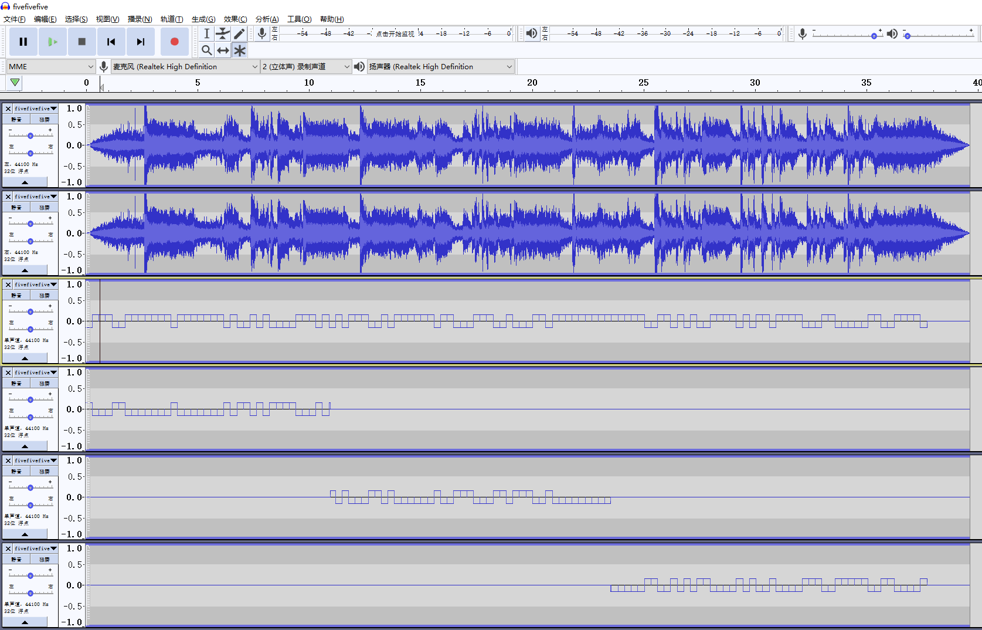Mute the second (right channel) track with 静音
This screenshot has height=630, width=982.
[16, 208]
